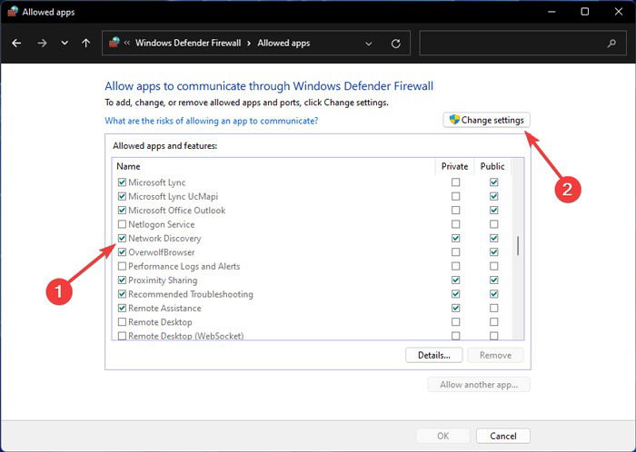The width and height of the screenshot is (636, 452).
Task: Select the Allowed apps breadcrumb
Action: 283,43
